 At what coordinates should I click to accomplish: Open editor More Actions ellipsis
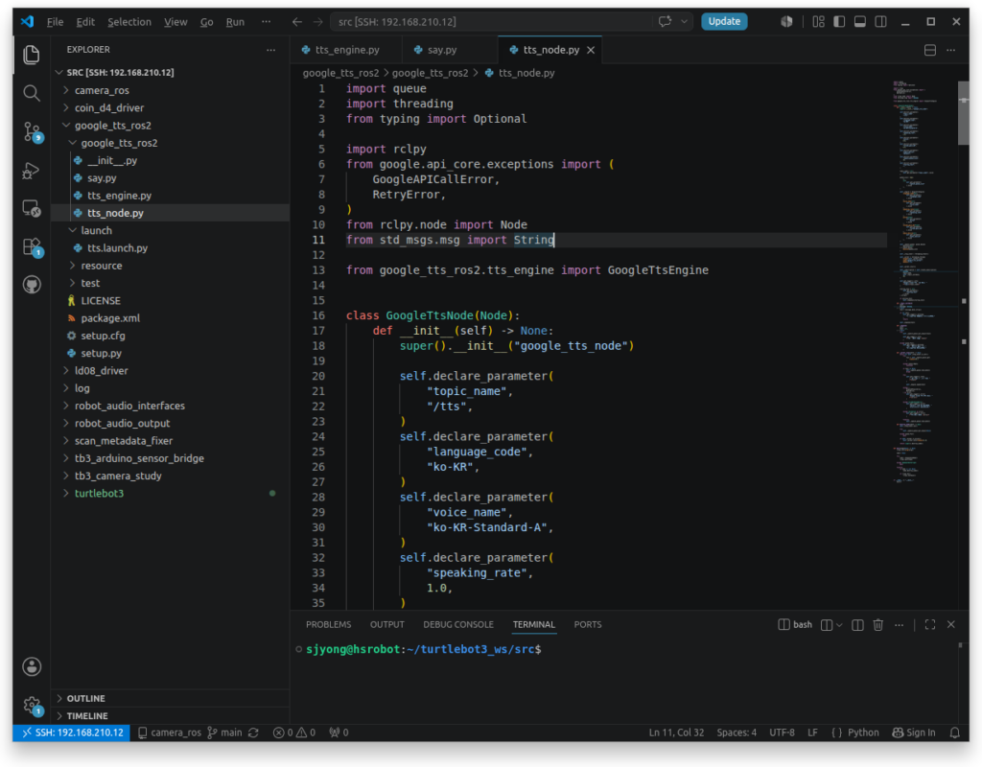950,50
